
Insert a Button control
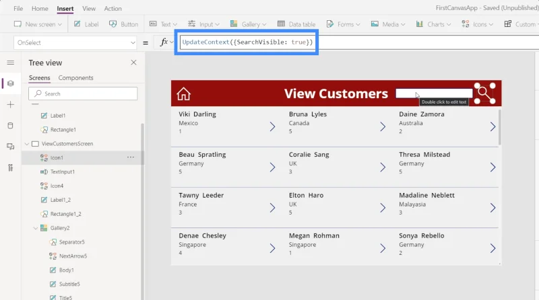coord(123,24)
